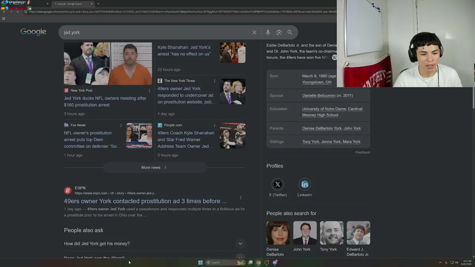Viewport: 475px width, 267px height.
Task: Click the New York Times article thumbnail
Action: pyautogui.click(x=233, y=91)
